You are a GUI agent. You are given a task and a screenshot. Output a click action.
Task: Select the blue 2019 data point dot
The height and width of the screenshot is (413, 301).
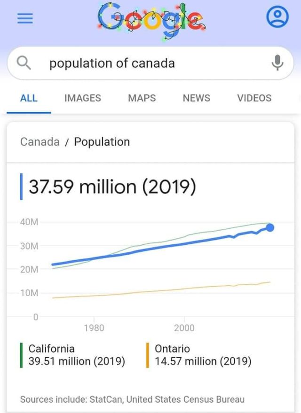270,228
